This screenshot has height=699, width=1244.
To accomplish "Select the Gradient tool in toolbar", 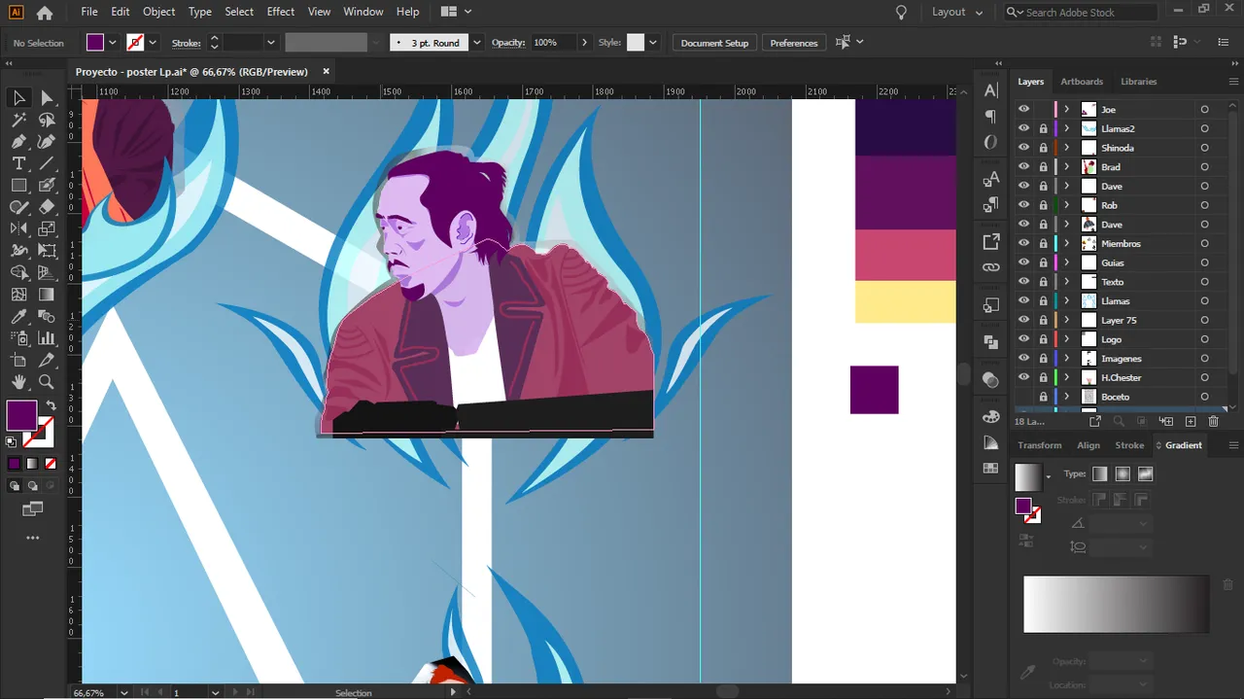I will click(47, 295).
